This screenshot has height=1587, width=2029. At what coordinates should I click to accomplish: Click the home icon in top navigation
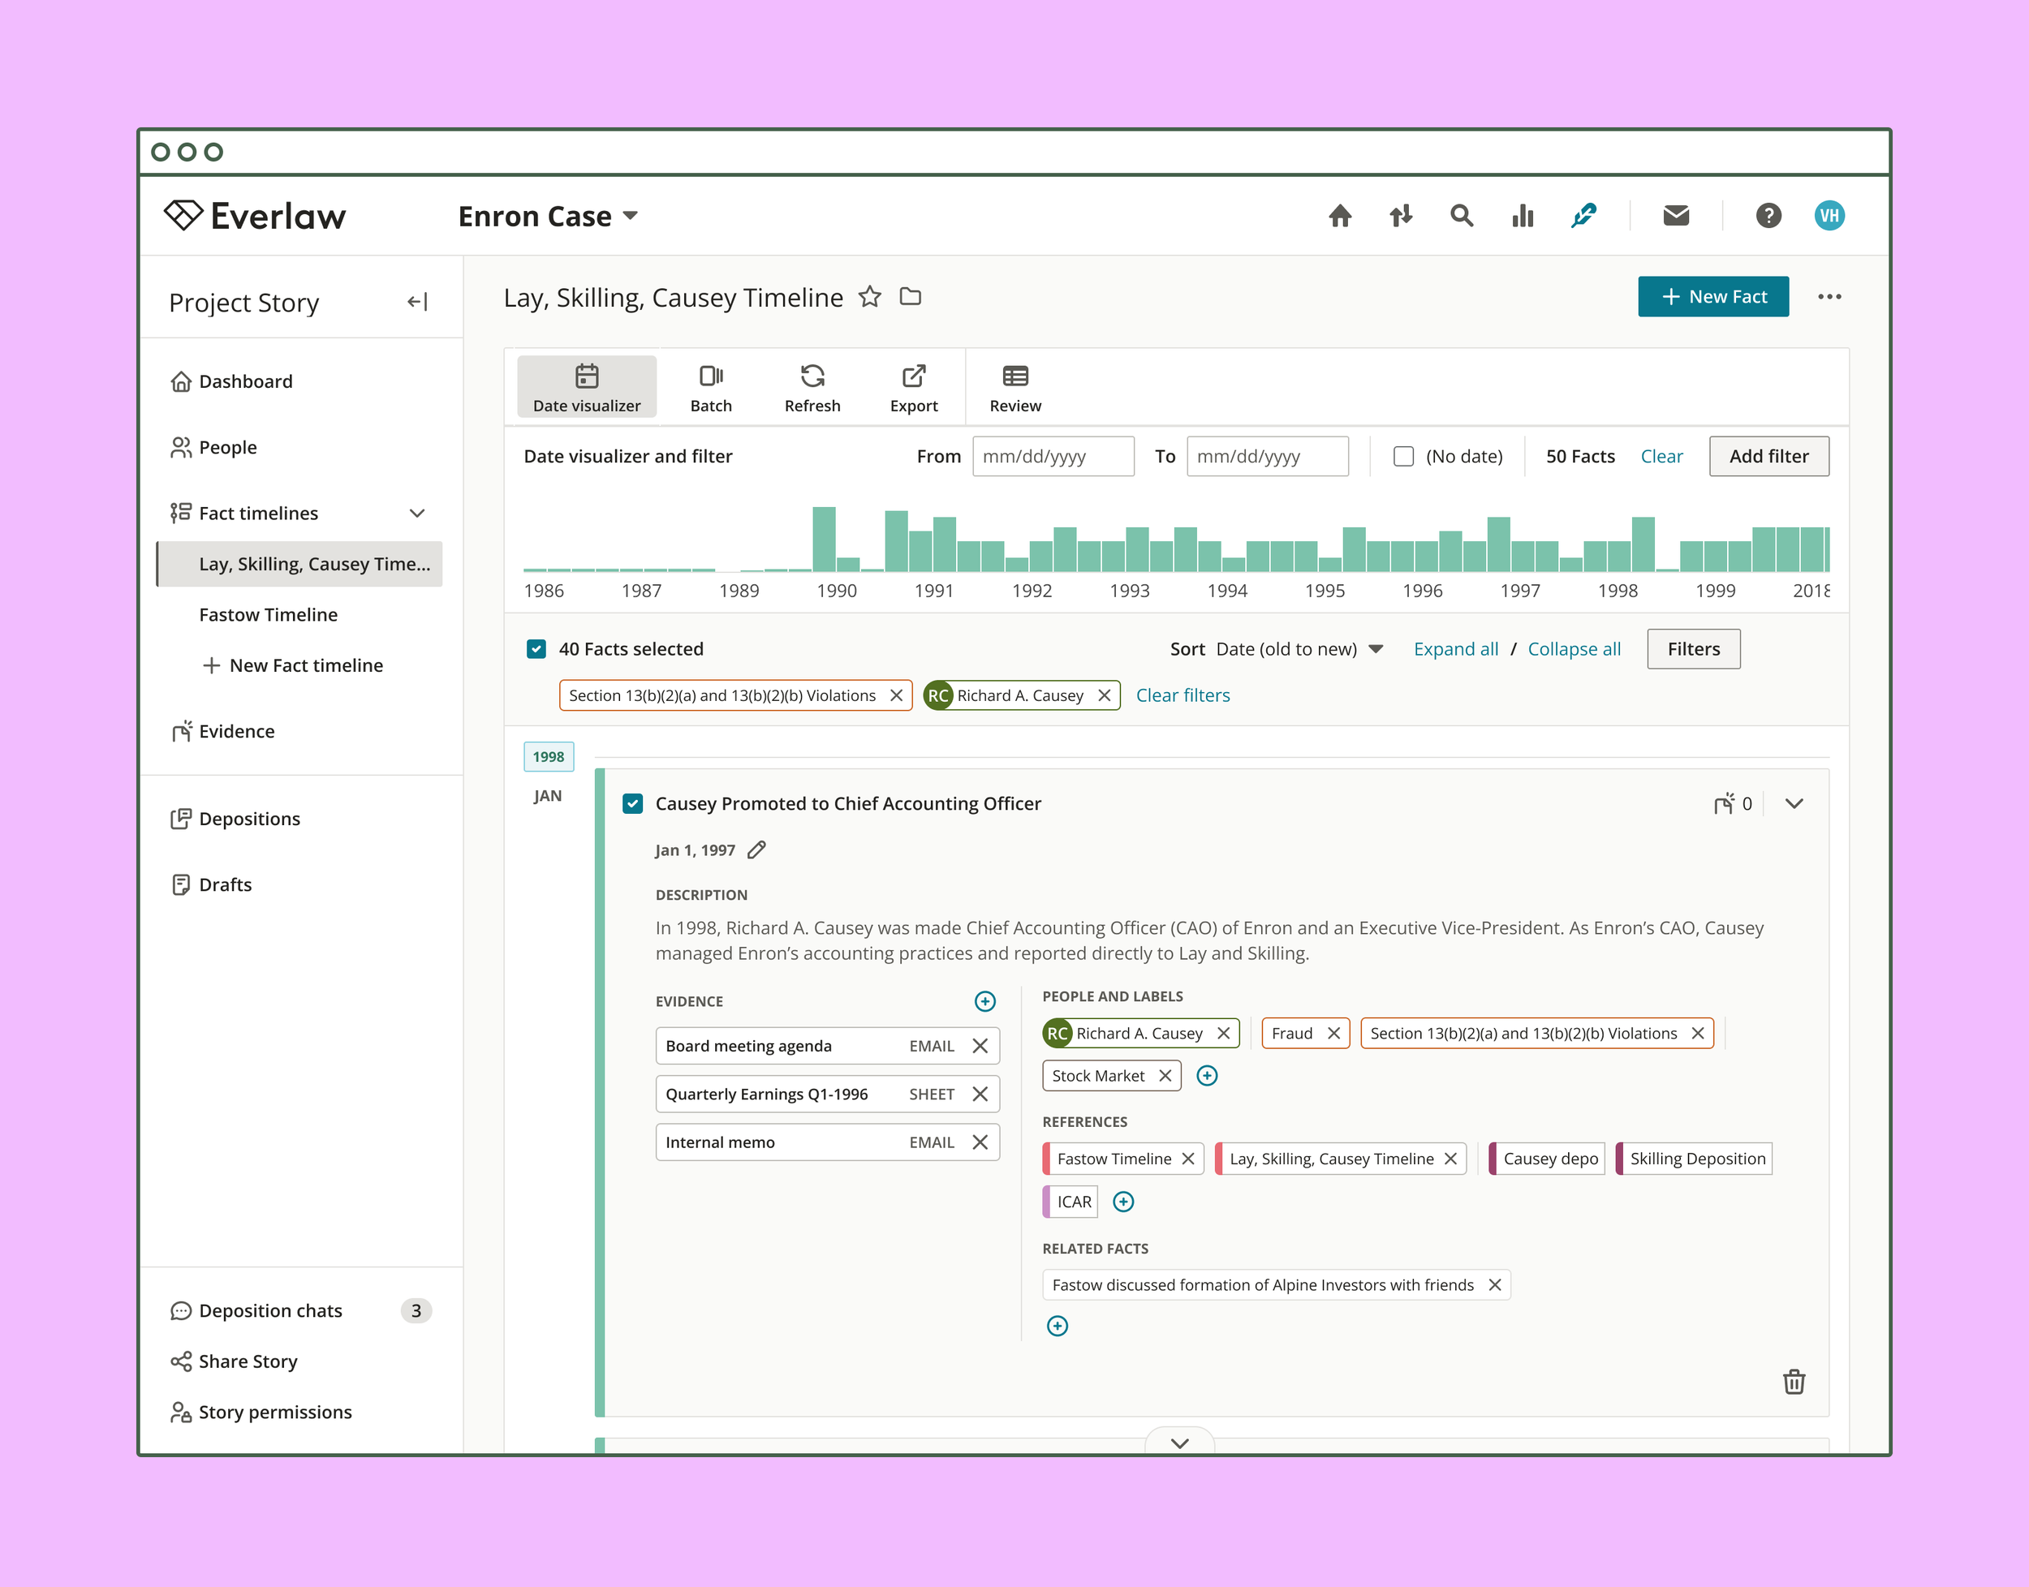[1339, 216]
